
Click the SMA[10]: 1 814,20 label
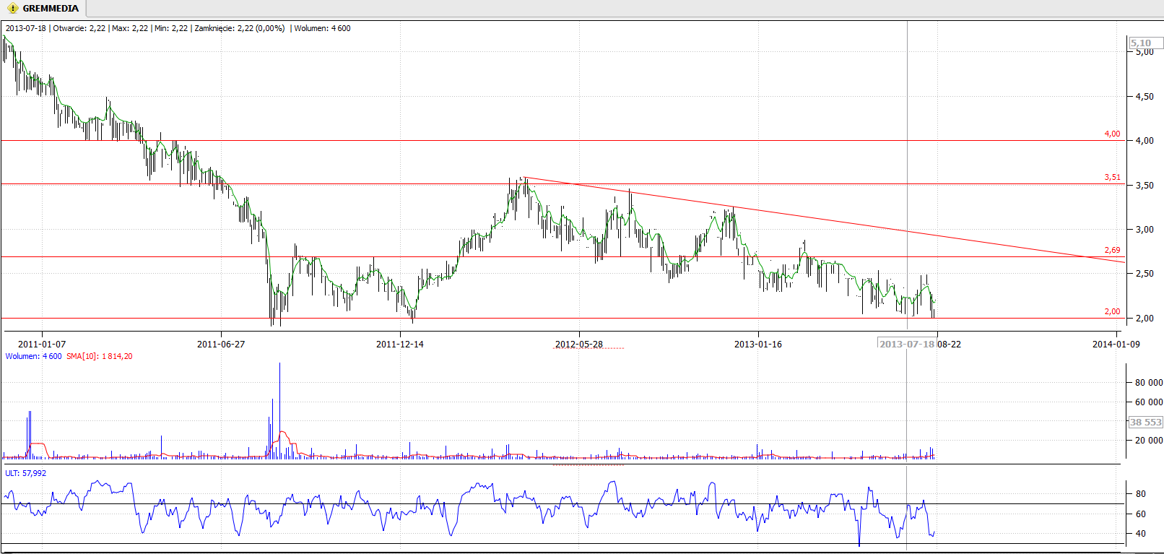click(100, 356)
